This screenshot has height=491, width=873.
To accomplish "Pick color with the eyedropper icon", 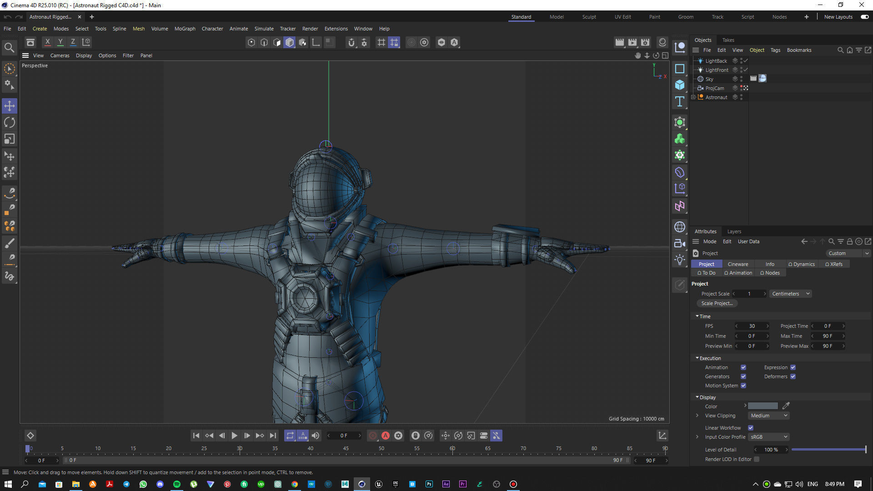I will (x=786, y=406).
